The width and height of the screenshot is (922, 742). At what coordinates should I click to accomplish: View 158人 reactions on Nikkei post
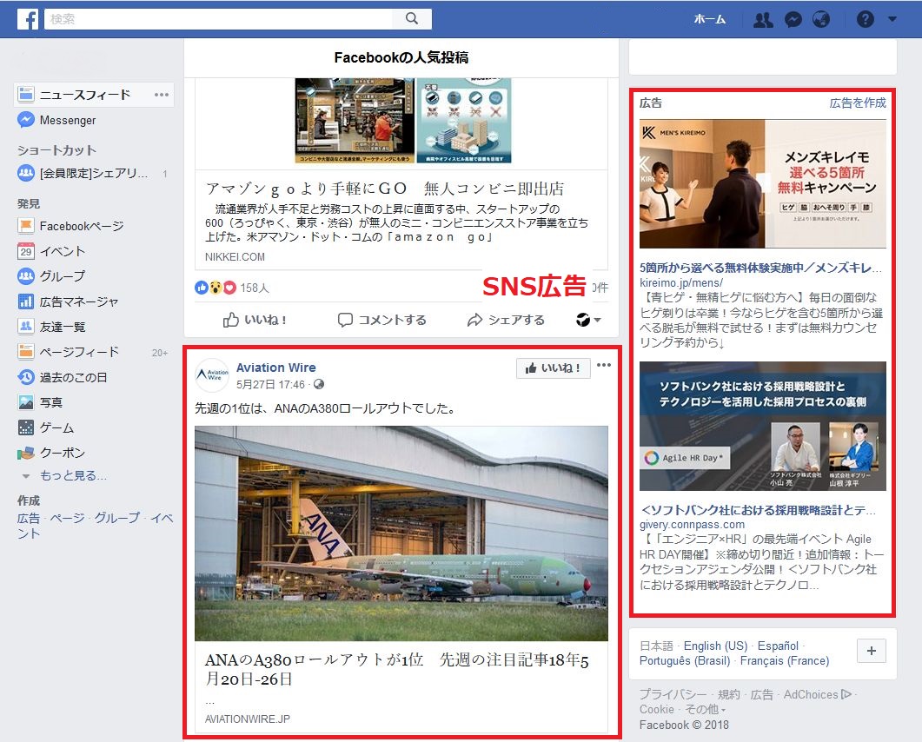point(255,288)
